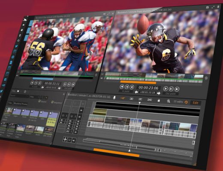This screenshot has width=223, height=171.
Task: Click the orange Edit button above the timeline
Action: [x=196, y=103]
